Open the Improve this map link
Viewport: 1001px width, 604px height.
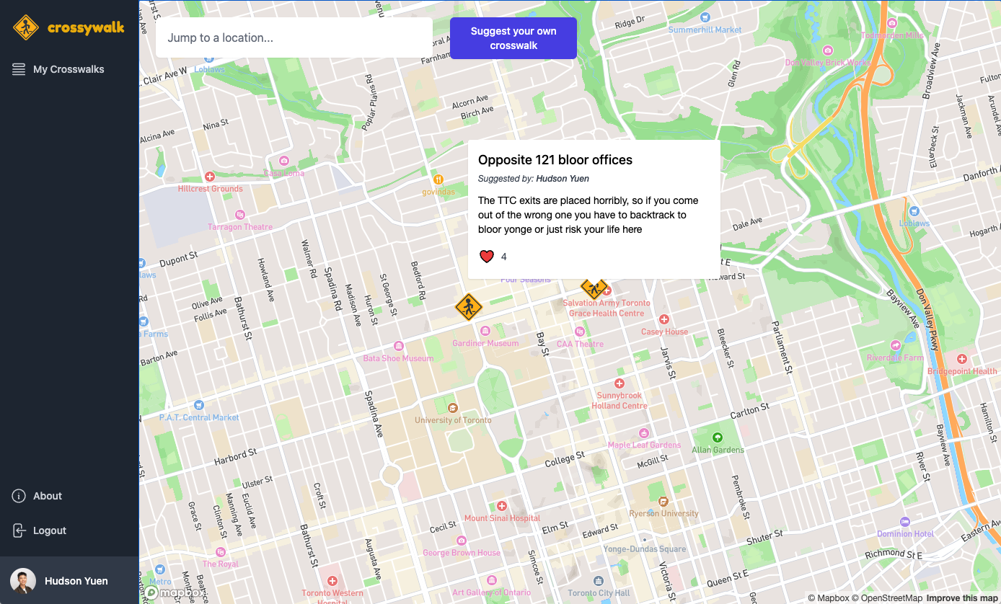[960, 598]
